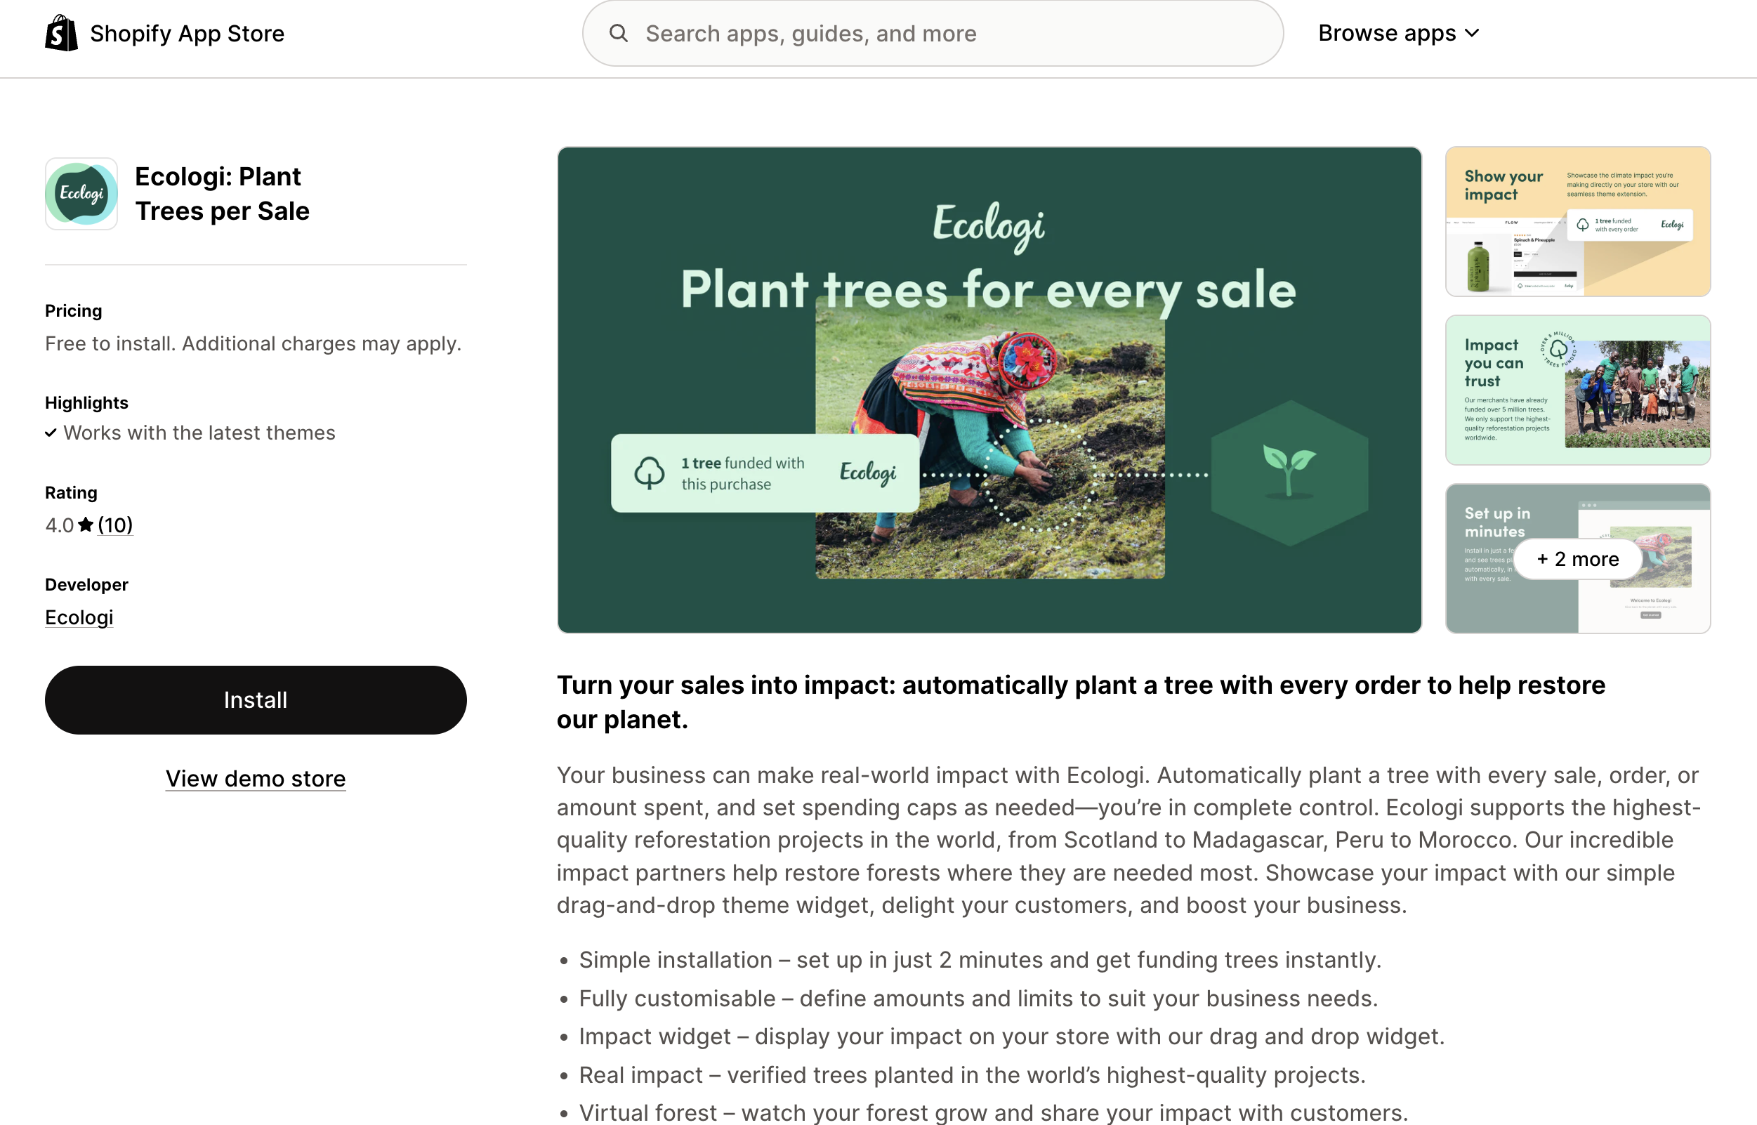The width and height of the screenshot is (1757, 1125).
Task: Click the Ecologi app title heading
Action: point(222,194)
